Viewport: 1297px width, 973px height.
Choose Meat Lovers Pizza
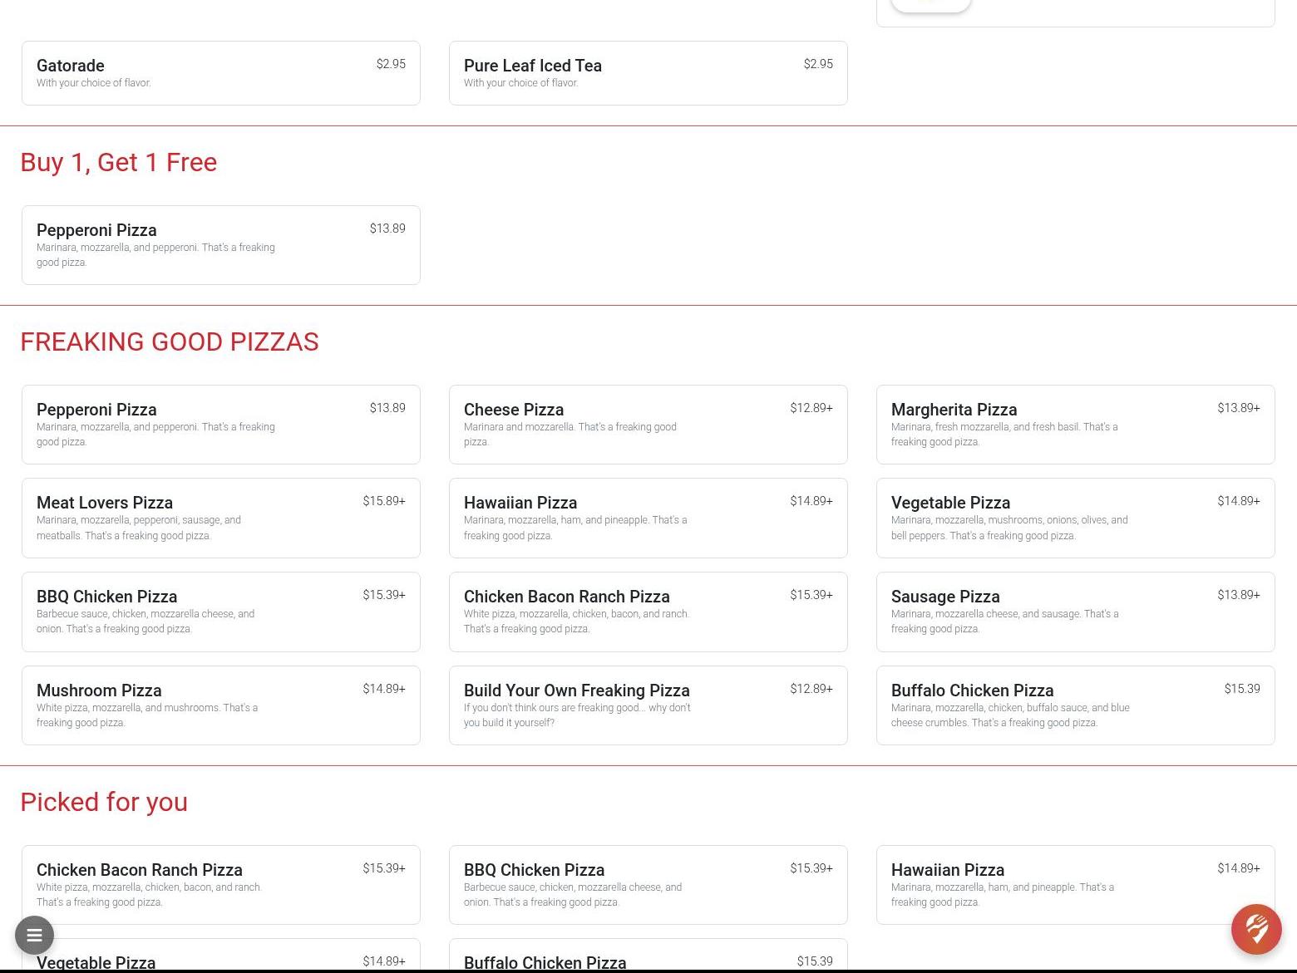[220, 518]
